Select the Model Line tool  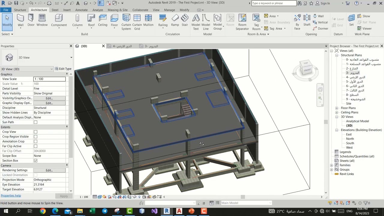[206, 22]
